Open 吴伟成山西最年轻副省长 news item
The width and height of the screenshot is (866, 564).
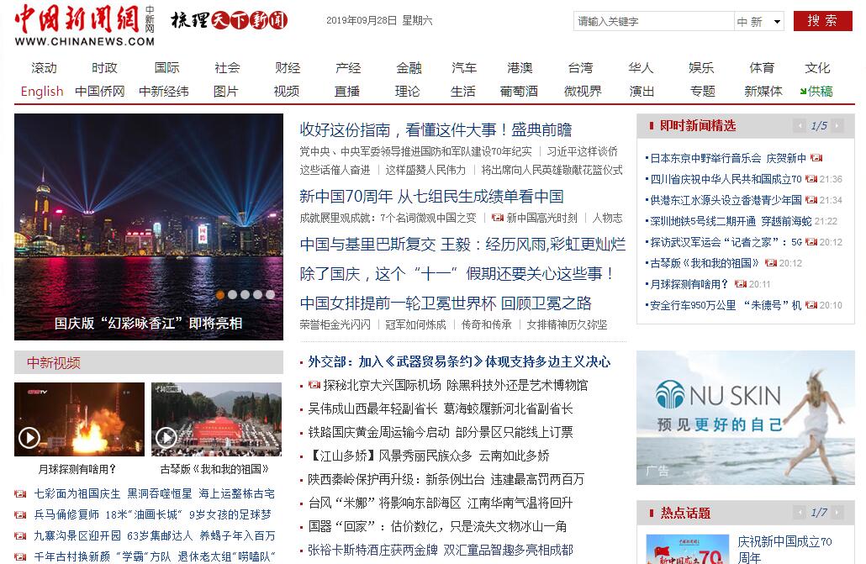pyautogui.click(x=441, y=409)
